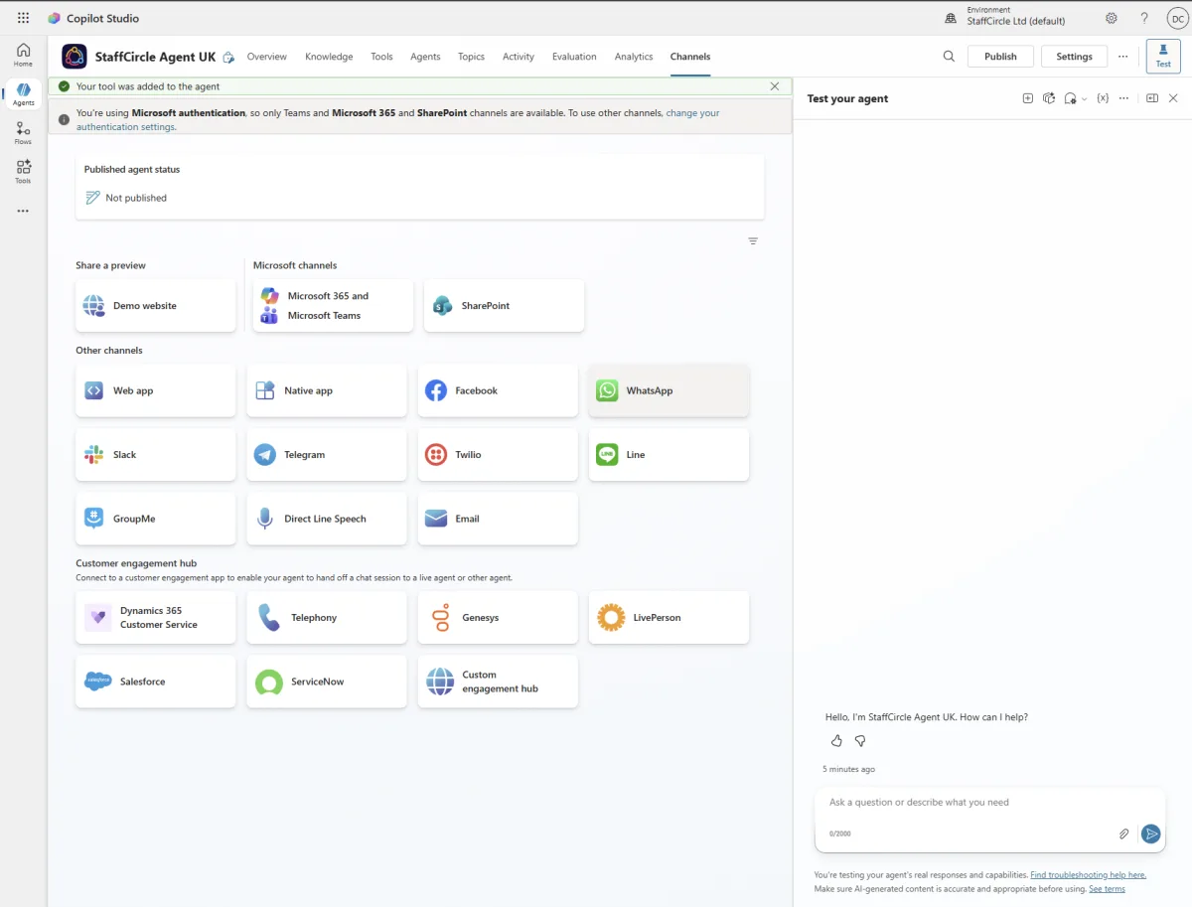Image resolution: width=1192 pixels, height=907 pixels.
Task: Toggle the Test panel button
Action: [1163, 57]
